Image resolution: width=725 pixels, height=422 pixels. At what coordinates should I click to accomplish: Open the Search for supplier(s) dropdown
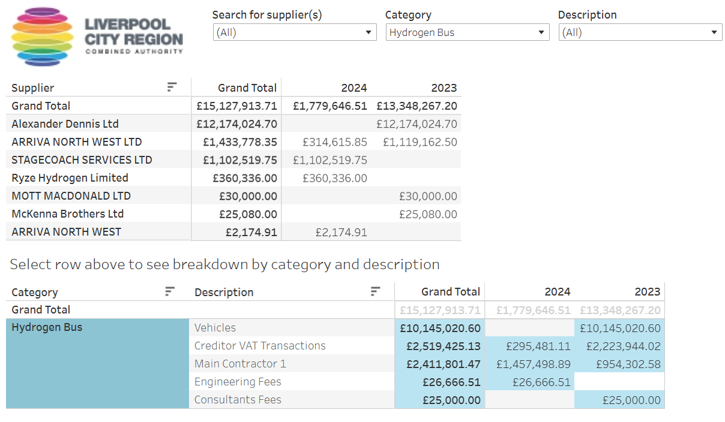click(x=295, y=32)
